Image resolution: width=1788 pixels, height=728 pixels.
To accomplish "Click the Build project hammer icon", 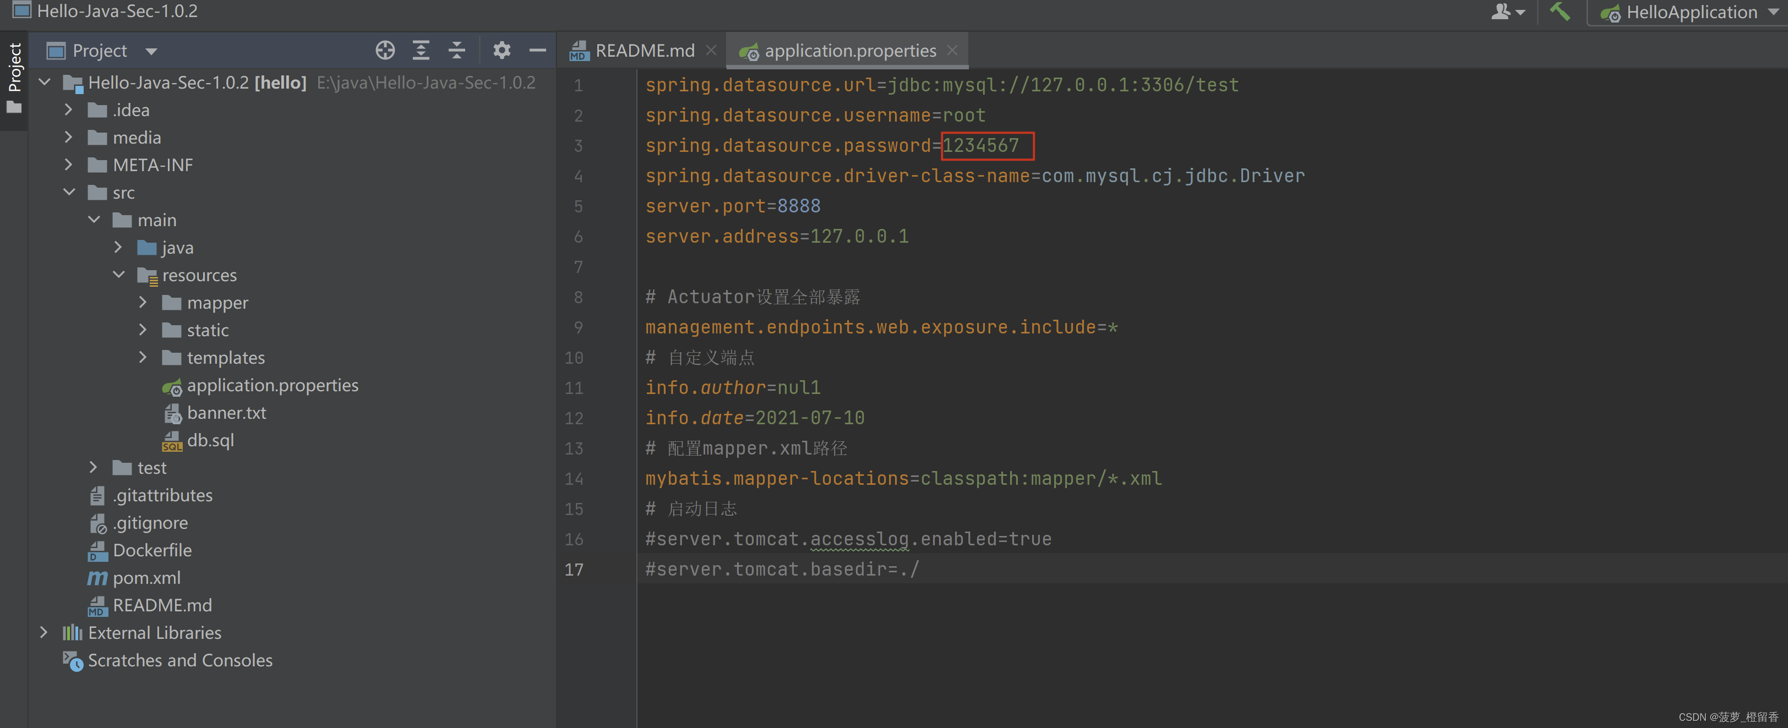I will (x=1559, y=12).
